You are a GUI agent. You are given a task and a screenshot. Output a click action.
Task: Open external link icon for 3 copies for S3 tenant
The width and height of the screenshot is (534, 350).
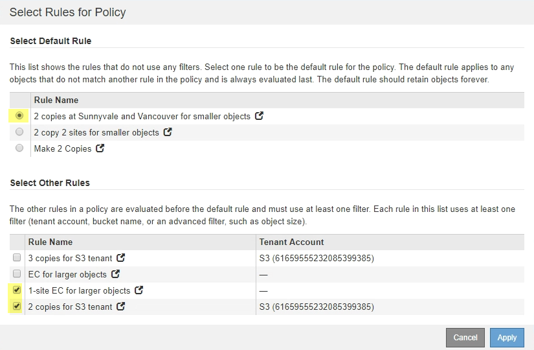121,258
